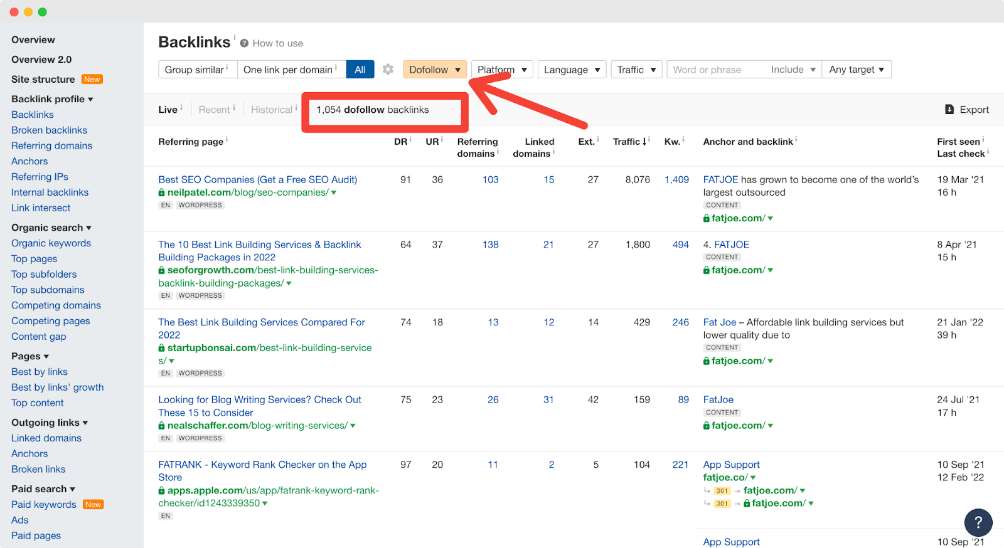Sort by UR column header
1004x548 pixels.
tap(432, 142)
